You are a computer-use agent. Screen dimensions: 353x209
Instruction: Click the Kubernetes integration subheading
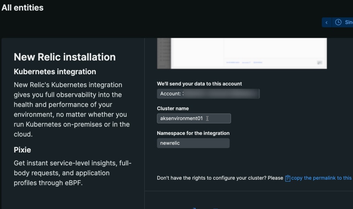coord(55,72)
